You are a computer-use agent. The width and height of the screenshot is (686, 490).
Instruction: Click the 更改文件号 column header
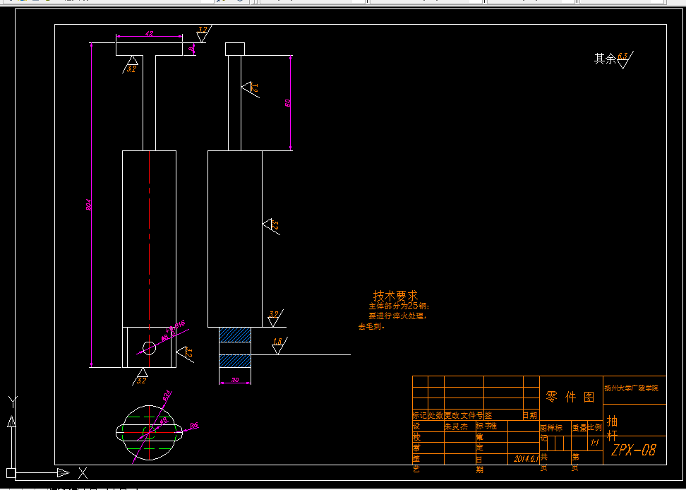pos(464,415)
